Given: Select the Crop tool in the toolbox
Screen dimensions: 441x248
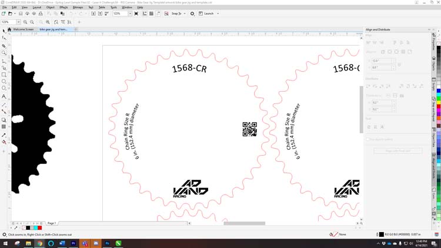Looking at the screenshot, I should (x=4, y=46).
